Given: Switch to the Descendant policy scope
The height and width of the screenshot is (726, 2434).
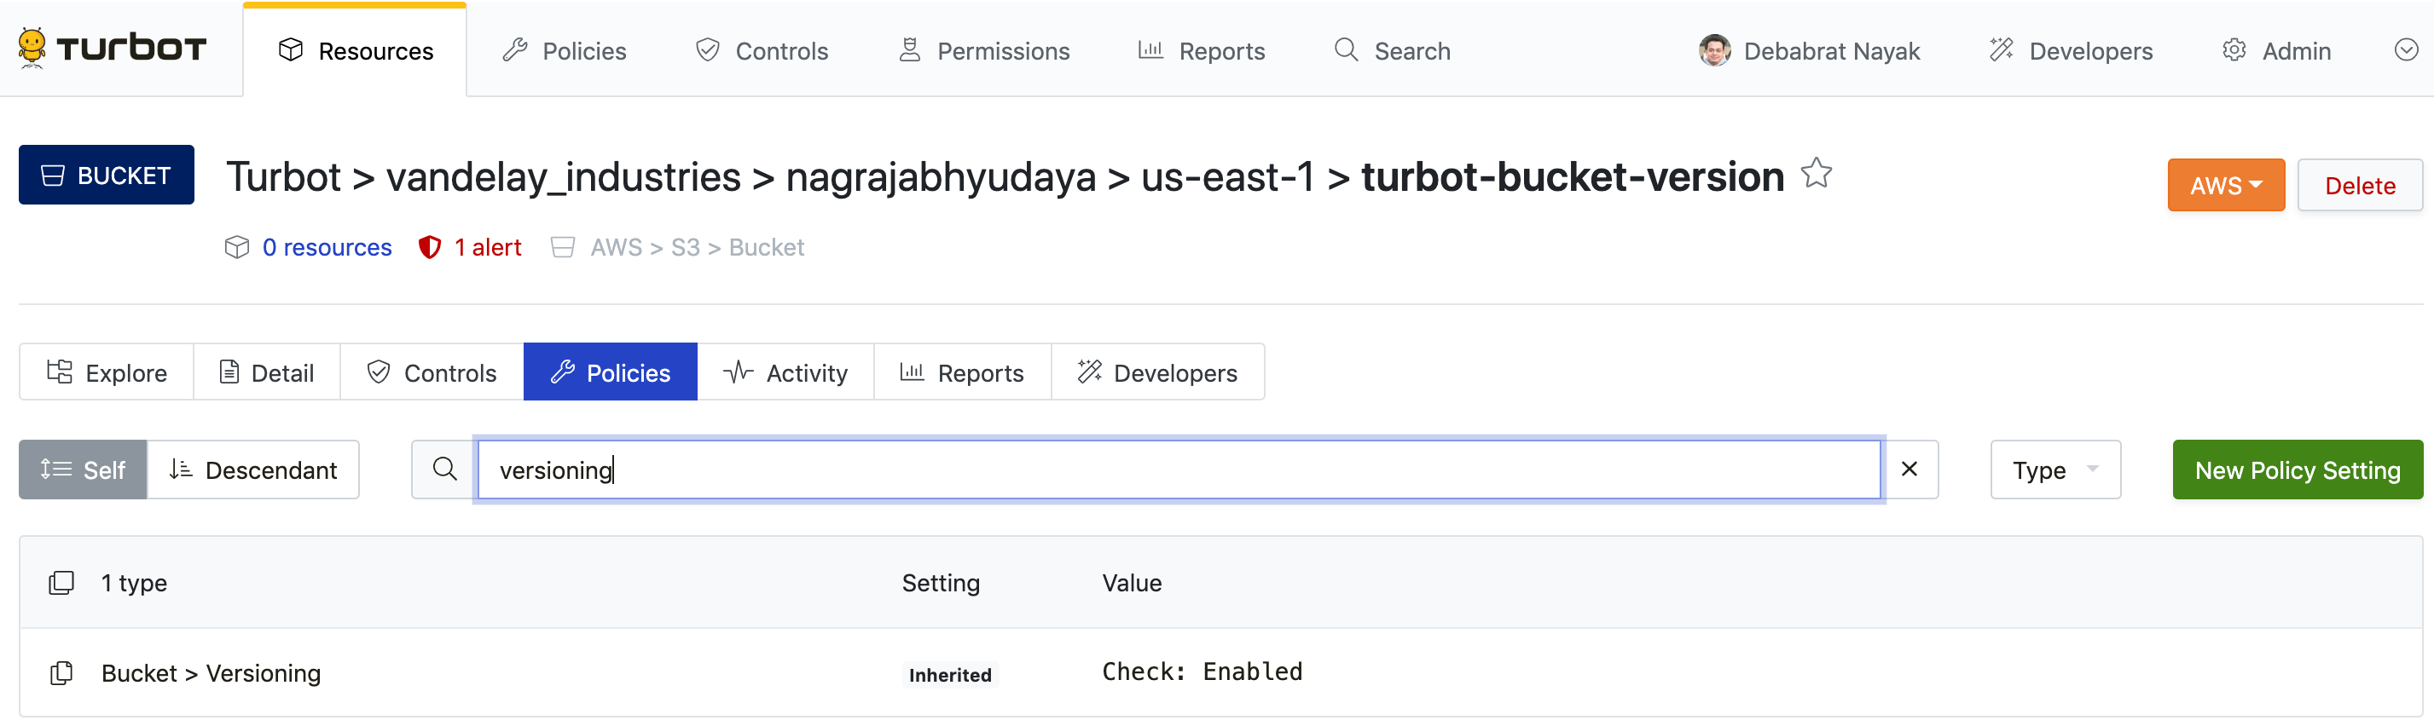Looking at the screenshot, I should tap(253, 470).
